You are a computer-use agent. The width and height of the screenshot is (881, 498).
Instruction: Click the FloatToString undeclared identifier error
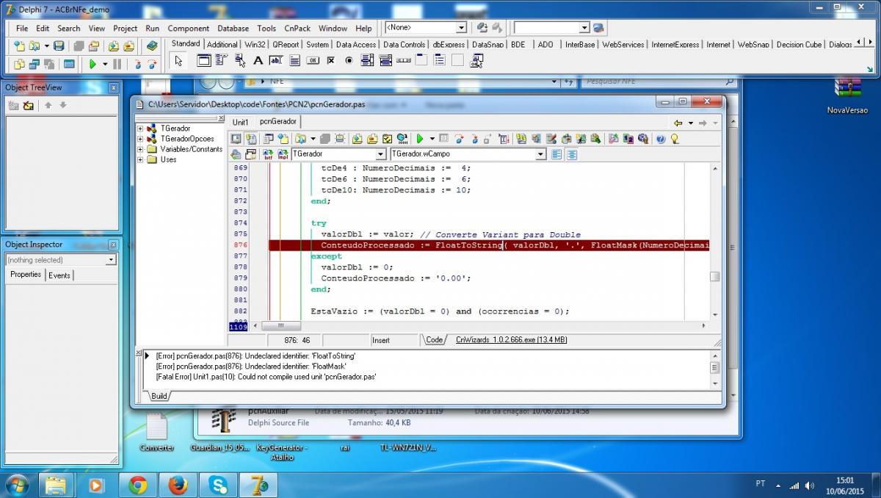[256, 356]
